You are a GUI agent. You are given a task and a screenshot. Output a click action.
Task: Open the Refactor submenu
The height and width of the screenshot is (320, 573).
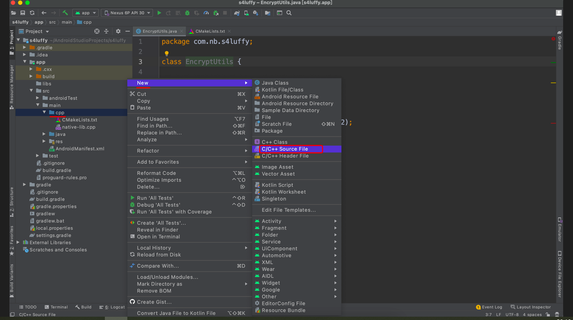(x=189, y=151)
